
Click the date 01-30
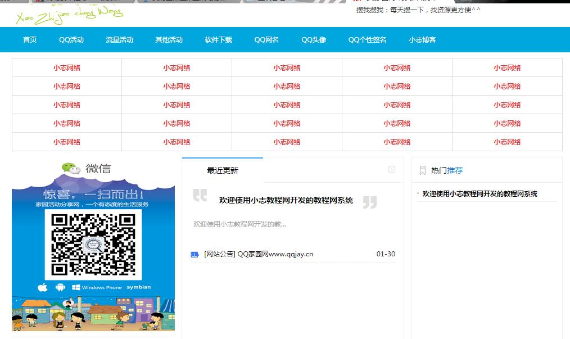coord(386,254)
